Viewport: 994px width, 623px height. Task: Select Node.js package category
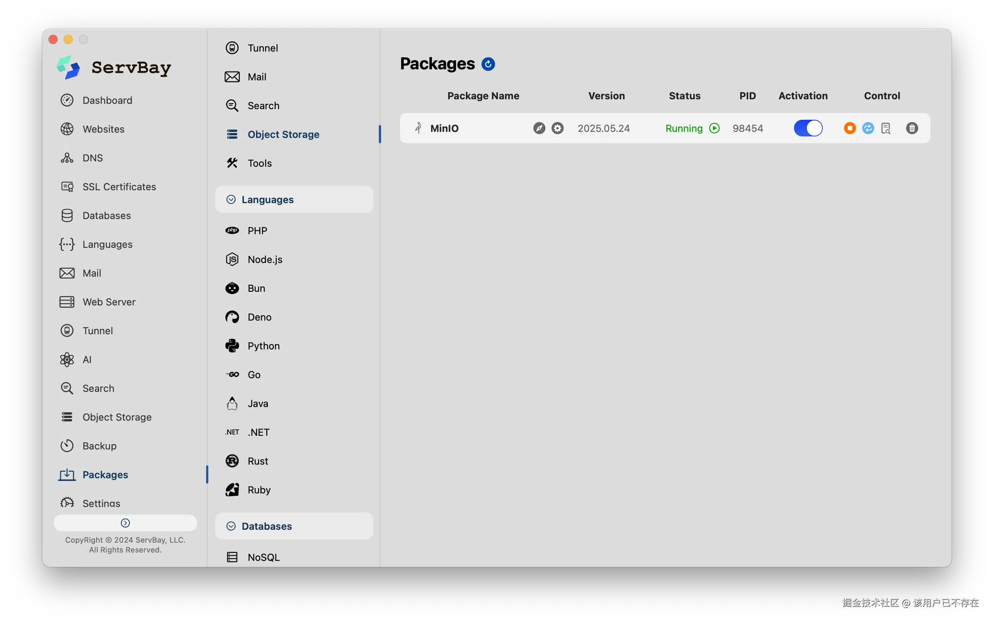(x=265, y=260)
